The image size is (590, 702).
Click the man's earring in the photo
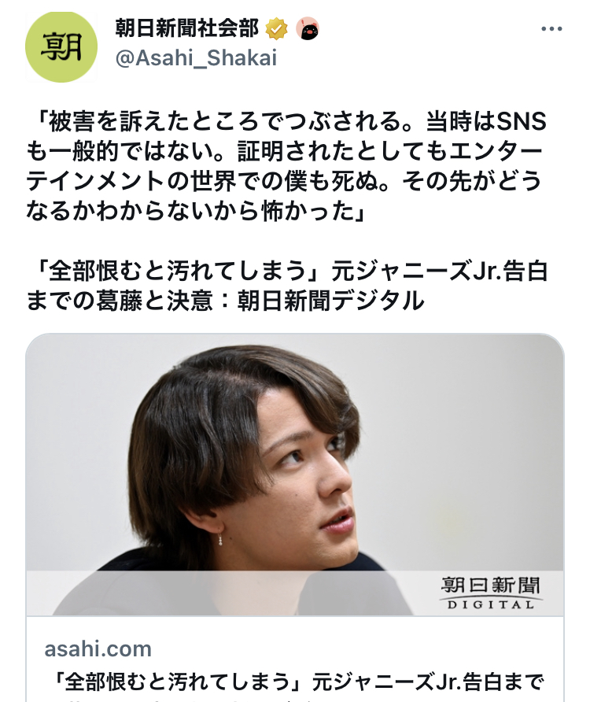pyautogui.click(x=221, y=540)
